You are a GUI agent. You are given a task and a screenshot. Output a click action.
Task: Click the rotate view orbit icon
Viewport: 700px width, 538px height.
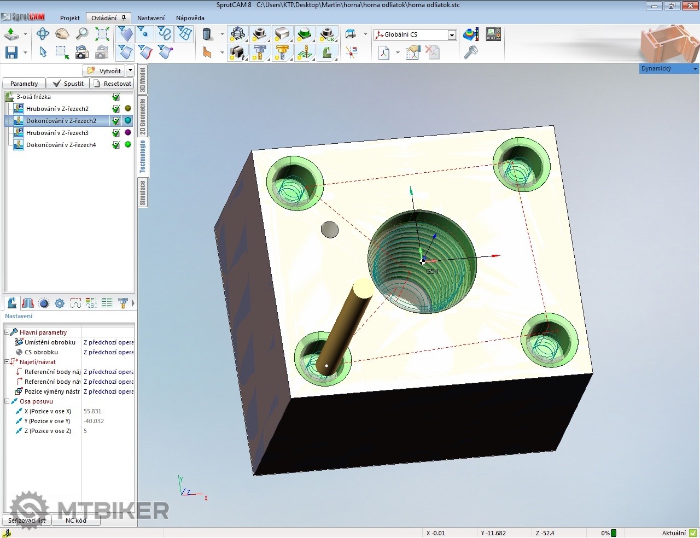43,34
